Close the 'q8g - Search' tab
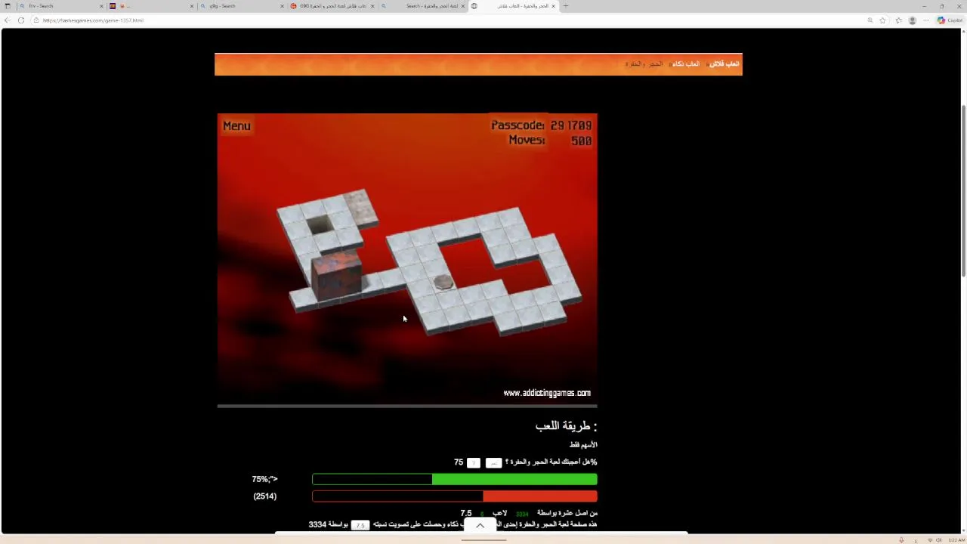This screenshot has width=967, height=544. click(283, 6)
